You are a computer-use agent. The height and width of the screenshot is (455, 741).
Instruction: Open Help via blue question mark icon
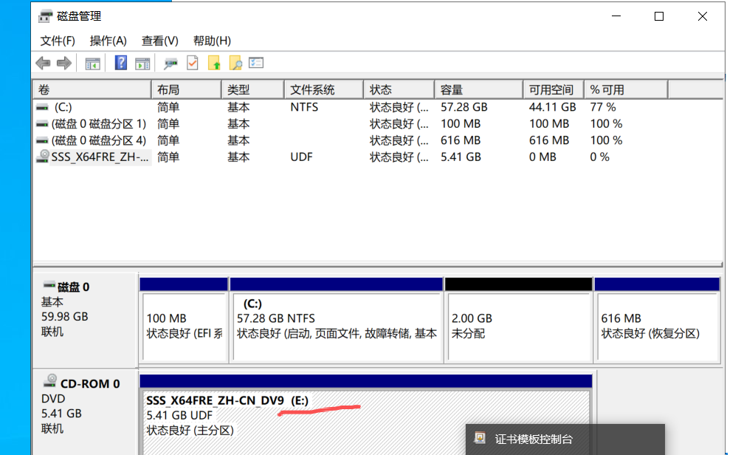click(121, 64)
